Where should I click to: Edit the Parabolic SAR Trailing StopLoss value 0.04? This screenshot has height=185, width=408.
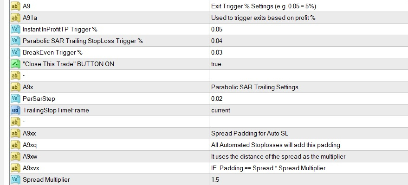click(x=216, y=41)
